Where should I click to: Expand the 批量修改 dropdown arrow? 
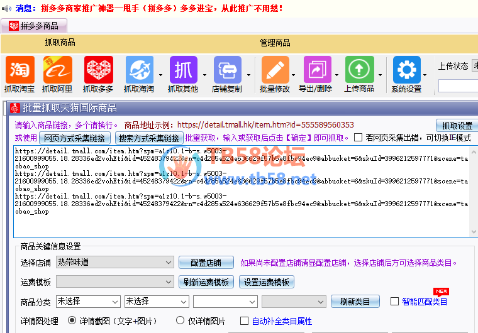[x=293, y=75]
